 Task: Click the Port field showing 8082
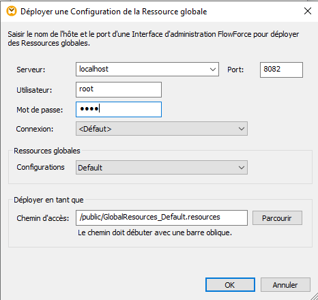(281, 70)
